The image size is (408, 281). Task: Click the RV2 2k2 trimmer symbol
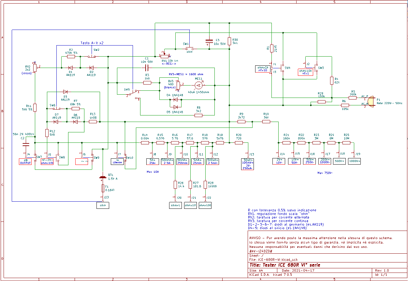click(35, 68)
